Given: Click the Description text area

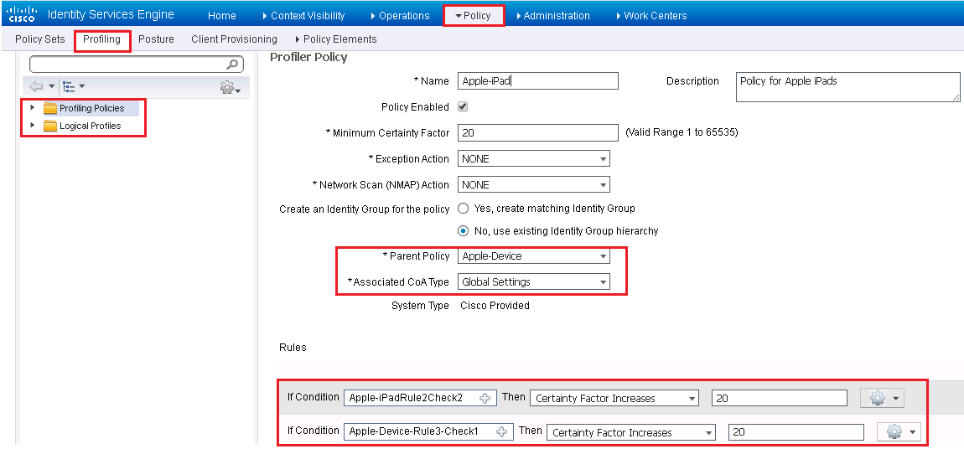Looking at the screenshot, I should click(x=847, y=86).
